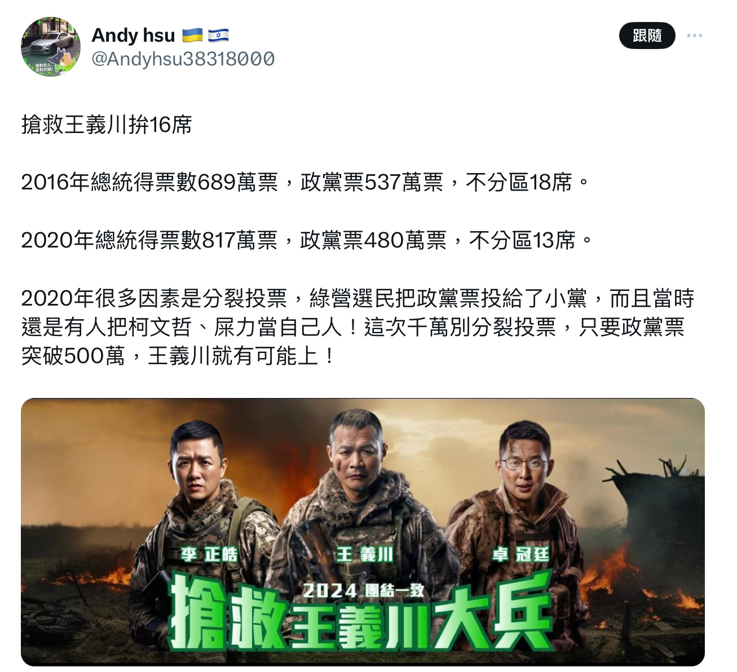Open the attached poster image
The image size is (737, 672).
click(363, 532)
